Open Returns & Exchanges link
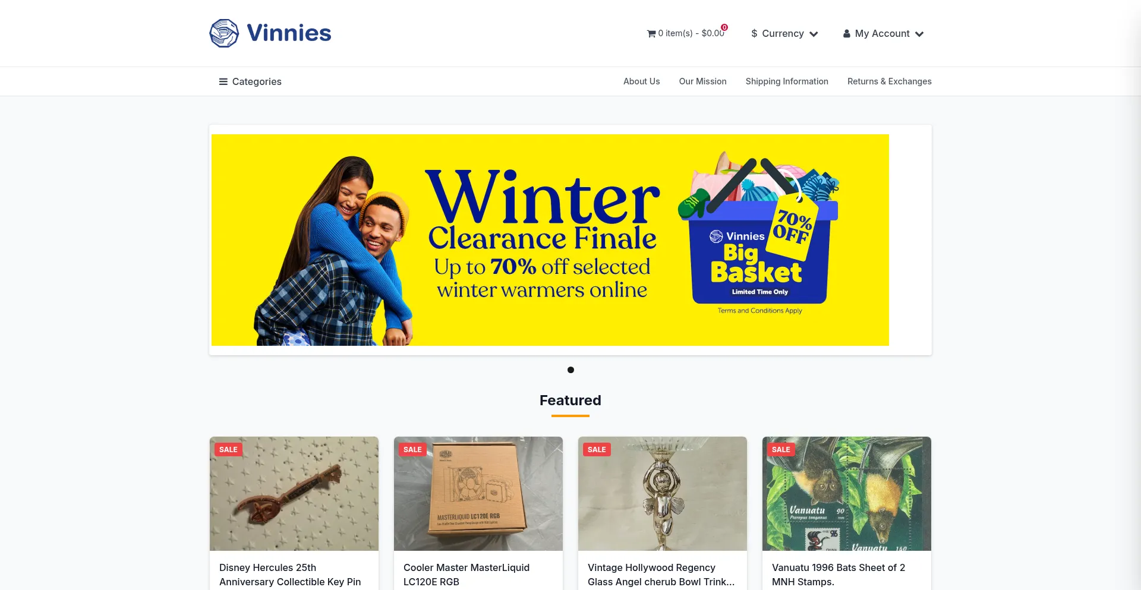Viewport: 1141px width, 590px height. pos(889,81)
